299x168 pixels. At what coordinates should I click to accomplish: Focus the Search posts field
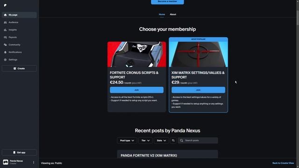pyautogui.click(x=198, y=140)
